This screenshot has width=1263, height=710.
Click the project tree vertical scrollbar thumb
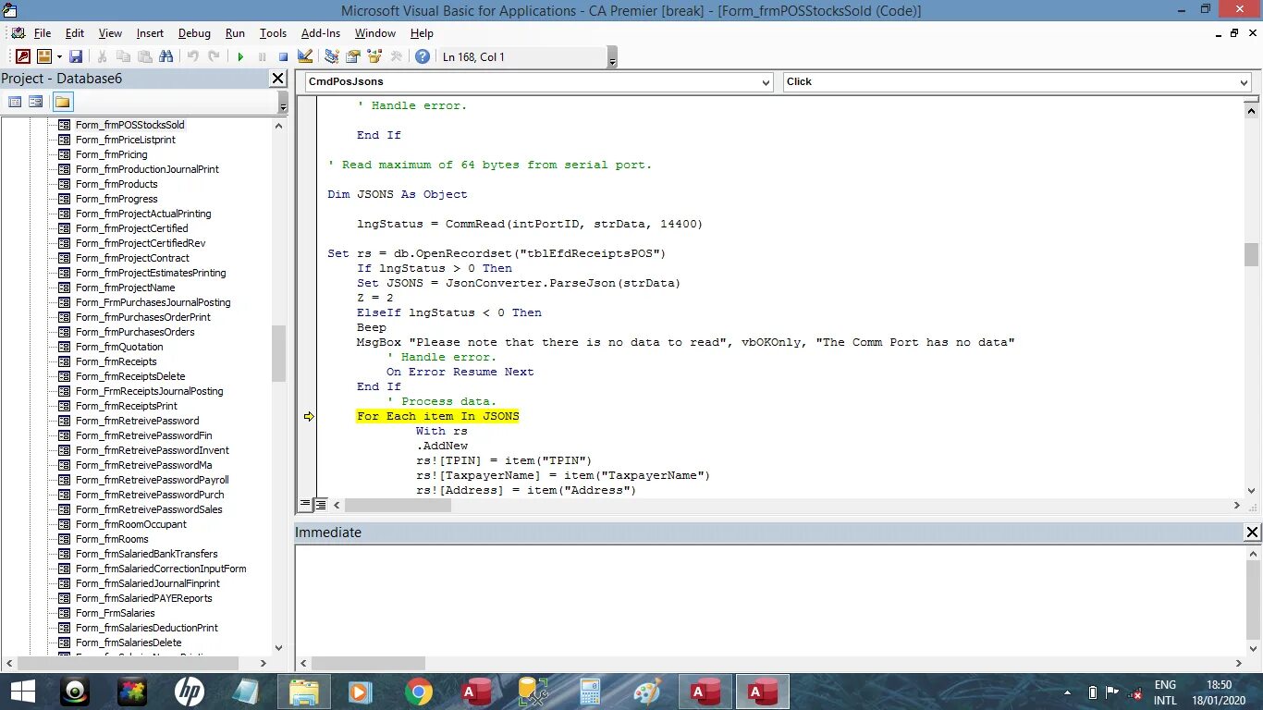(279, 354)
